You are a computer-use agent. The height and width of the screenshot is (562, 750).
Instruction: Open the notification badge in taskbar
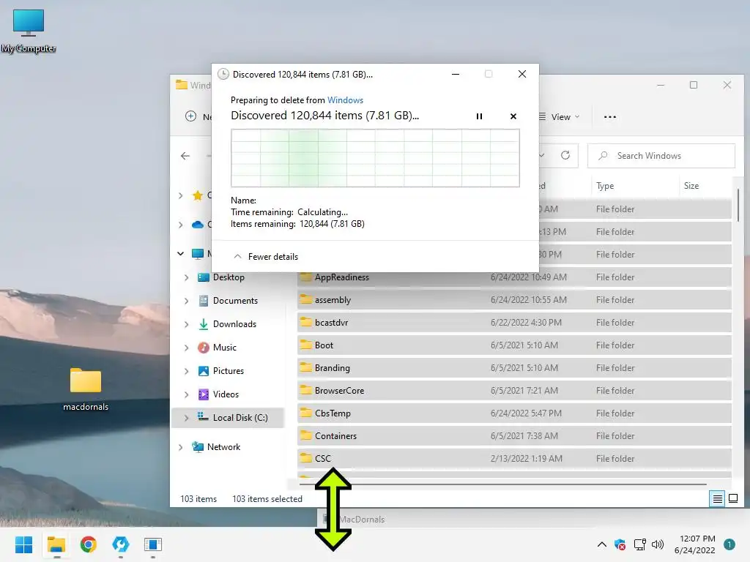pyautogui.click(x=729, y=544)
